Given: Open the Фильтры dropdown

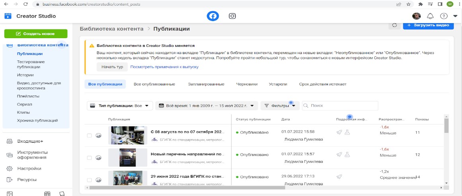Looking at the screenshot, I should coord(280,106).
